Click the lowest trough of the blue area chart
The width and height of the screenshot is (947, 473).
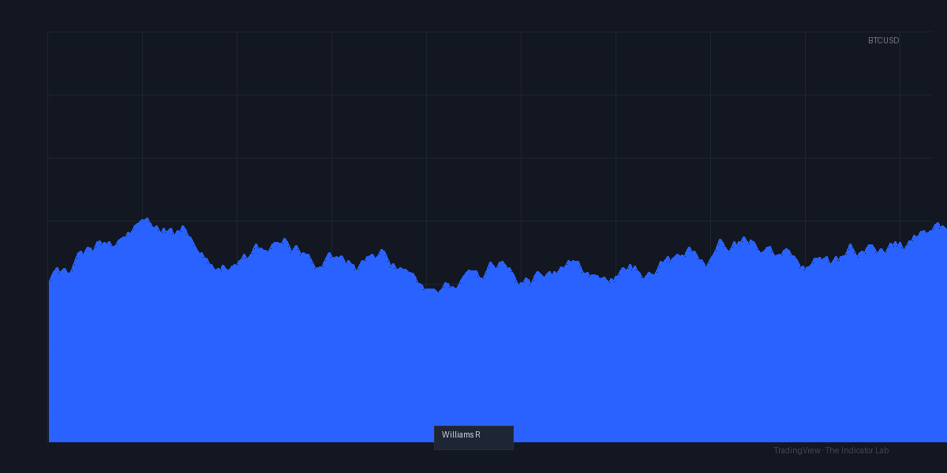439,292
